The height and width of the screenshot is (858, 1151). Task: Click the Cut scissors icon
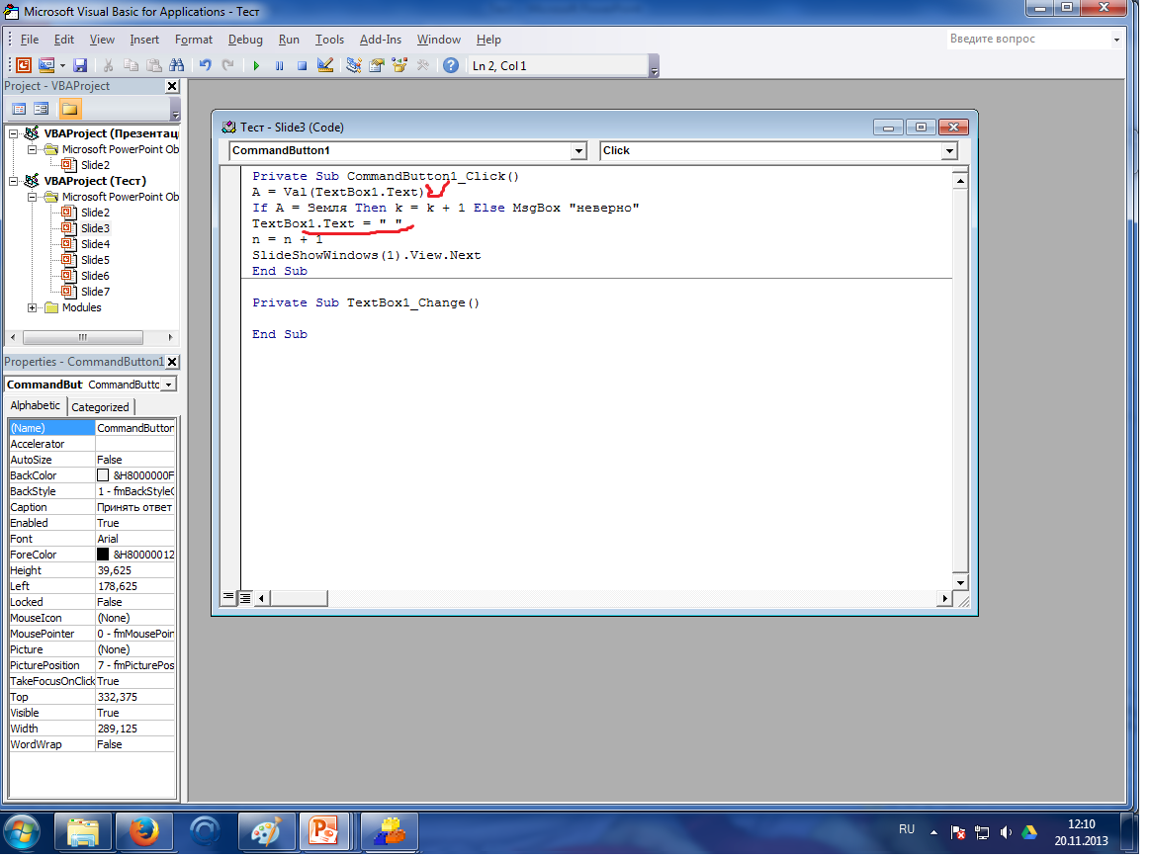[x=108, y=65]
